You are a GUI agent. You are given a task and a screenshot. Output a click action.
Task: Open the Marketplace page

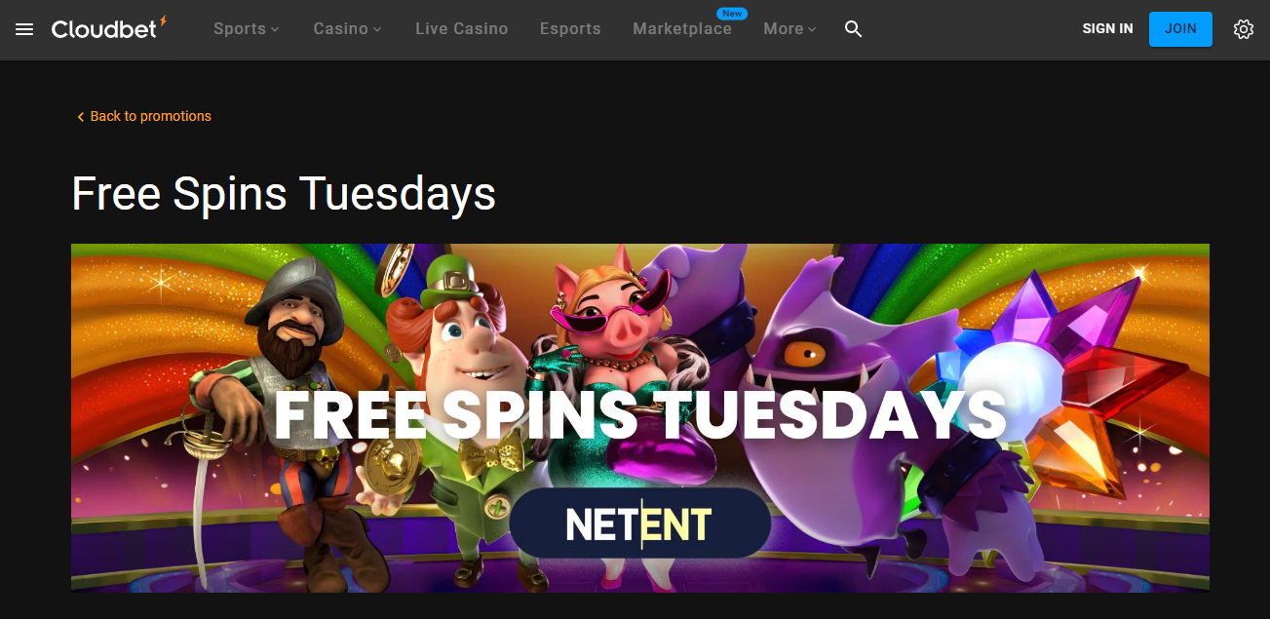tap(681, 29)
